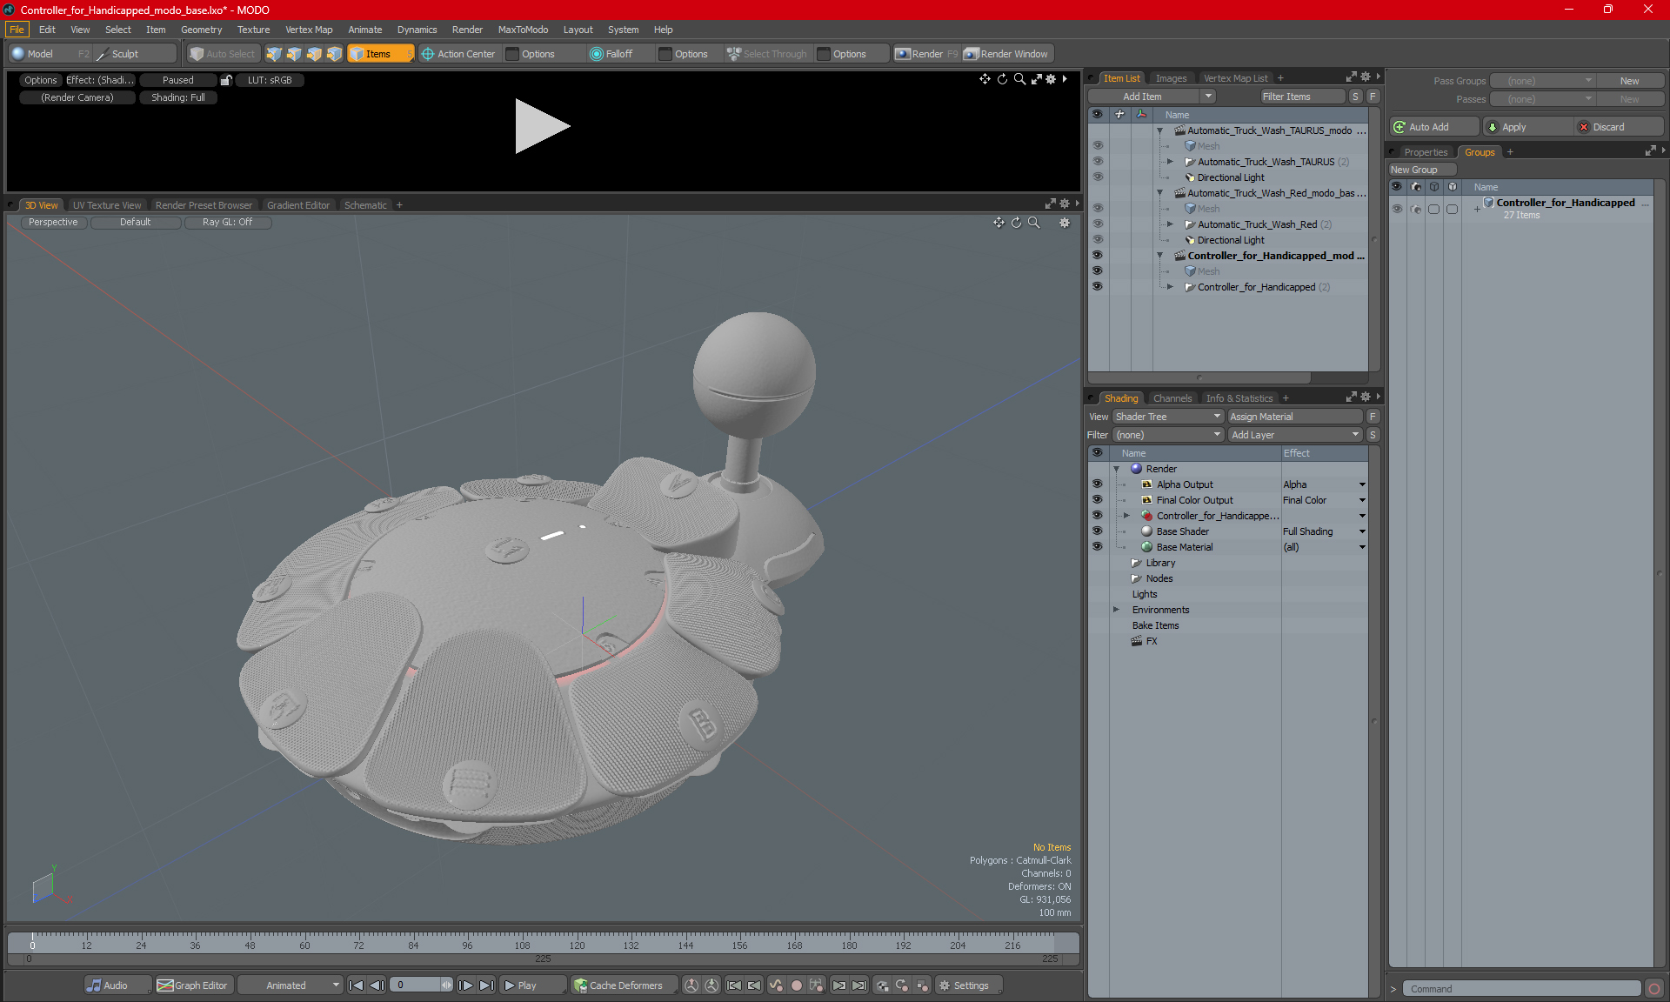1670x1002 pixels.
Task: Toggle visibility of Base Material layer
Action: [1097, 547]
